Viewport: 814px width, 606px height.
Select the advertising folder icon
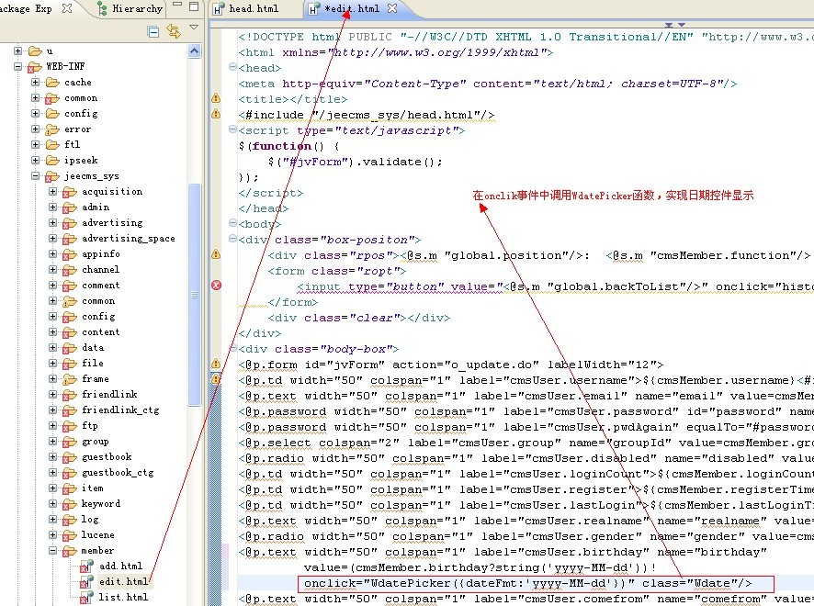[x=70, y=223]
